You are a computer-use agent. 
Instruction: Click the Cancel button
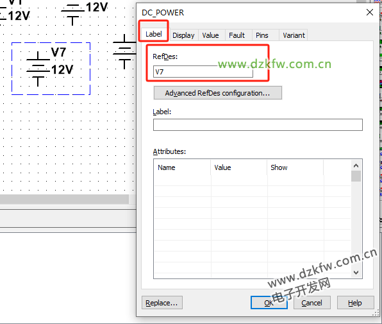coord(311,303)
